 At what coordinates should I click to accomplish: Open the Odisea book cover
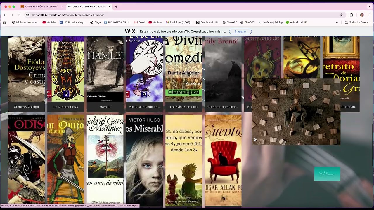(x=26, y=160)
